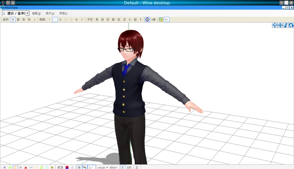Toggle the 影 shadow display
Screen dimensions: 294x169
pos(123,167)
